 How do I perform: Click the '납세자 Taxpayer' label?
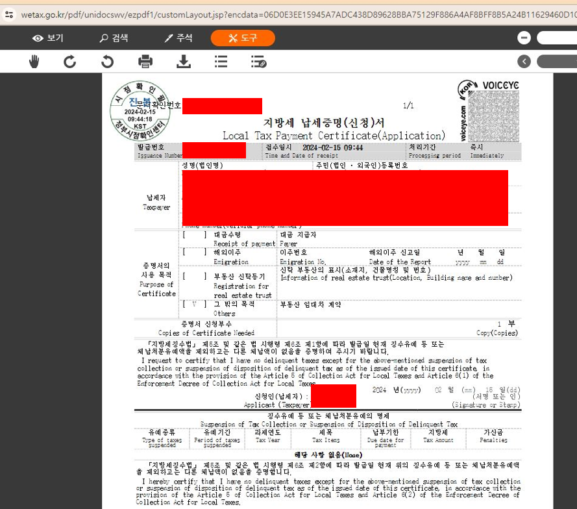156,203
